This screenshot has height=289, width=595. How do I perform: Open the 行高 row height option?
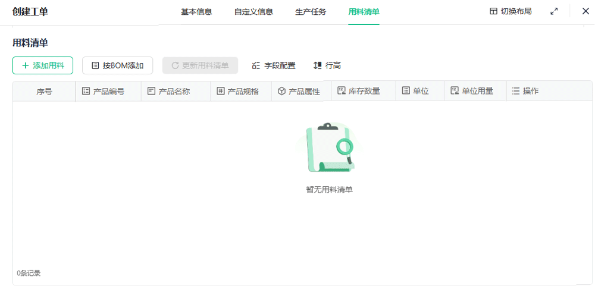327,65
